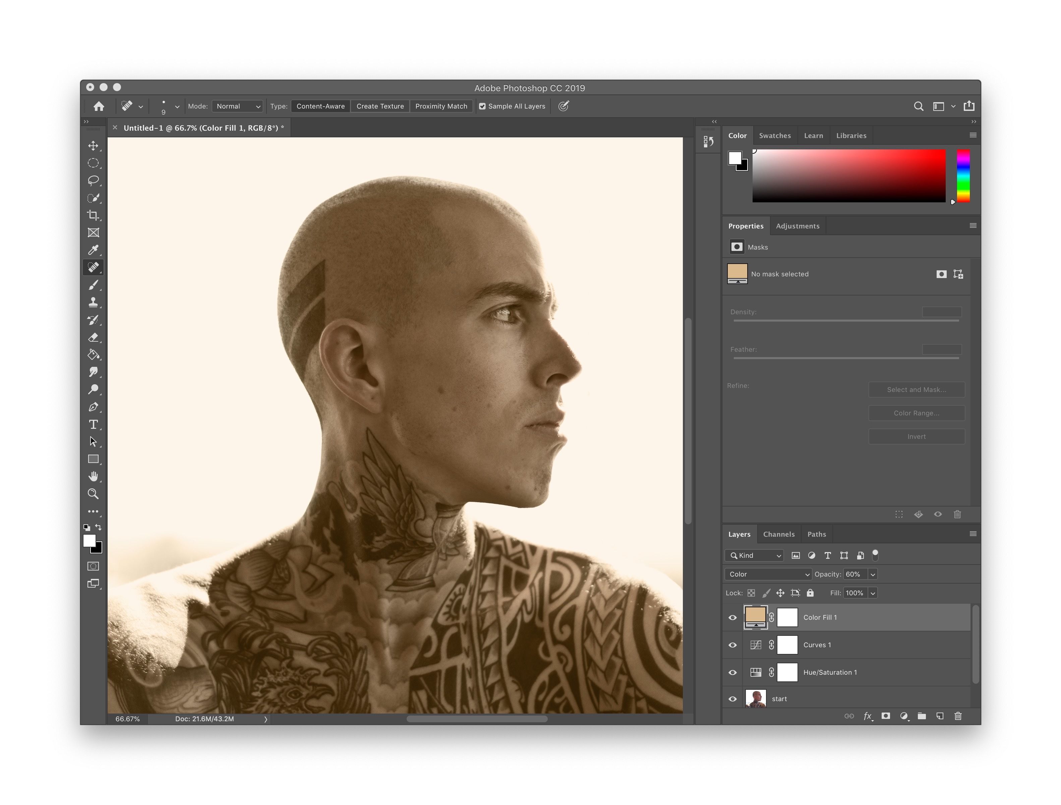The width and height of the screenshot is (1061, 805).
Task: Expand the Opacity percentage dropdown
Action: tap(875, 574)
